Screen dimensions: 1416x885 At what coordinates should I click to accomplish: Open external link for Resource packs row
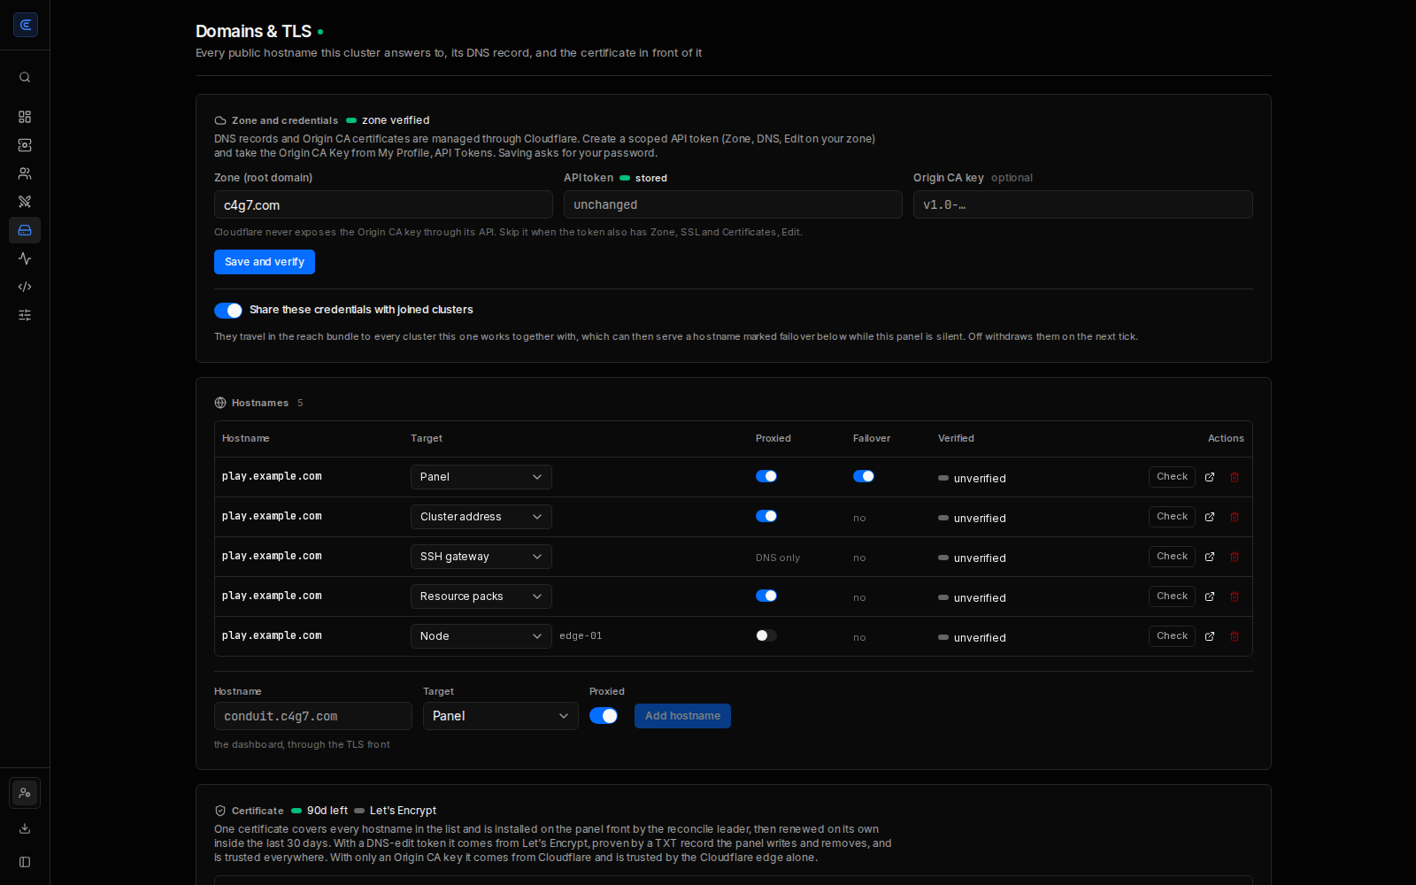pos(1210,596)
